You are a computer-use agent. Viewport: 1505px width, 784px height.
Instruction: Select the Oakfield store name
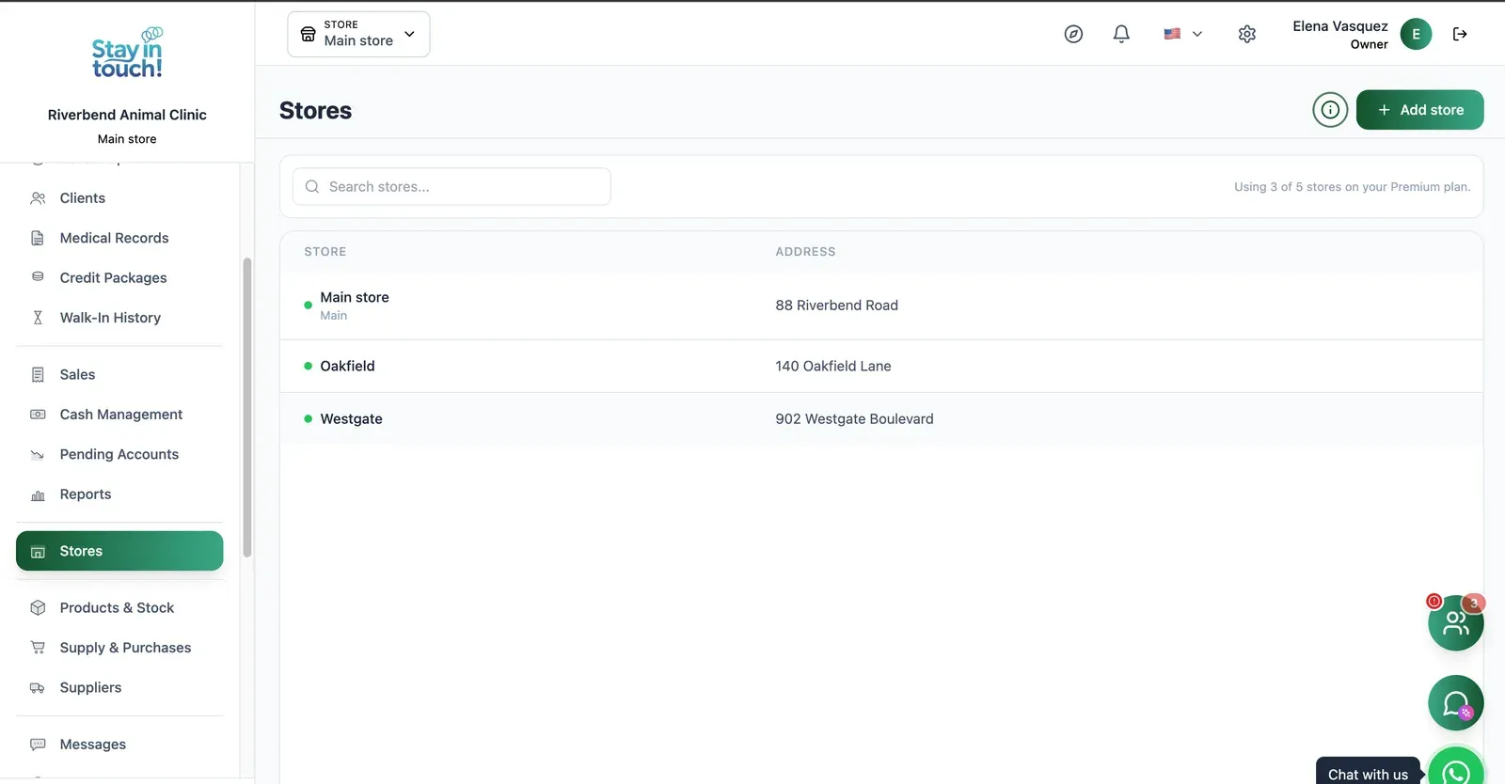pyautogui.click(x=347, y=366)
